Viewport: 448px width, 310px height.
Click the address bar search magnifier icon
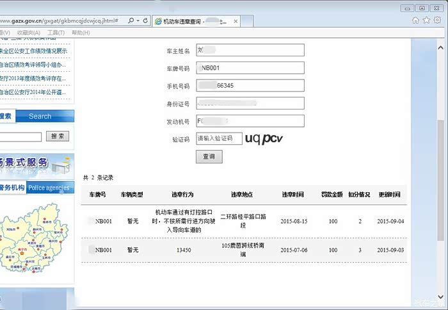pyautogui.click(x=131, y=20)
